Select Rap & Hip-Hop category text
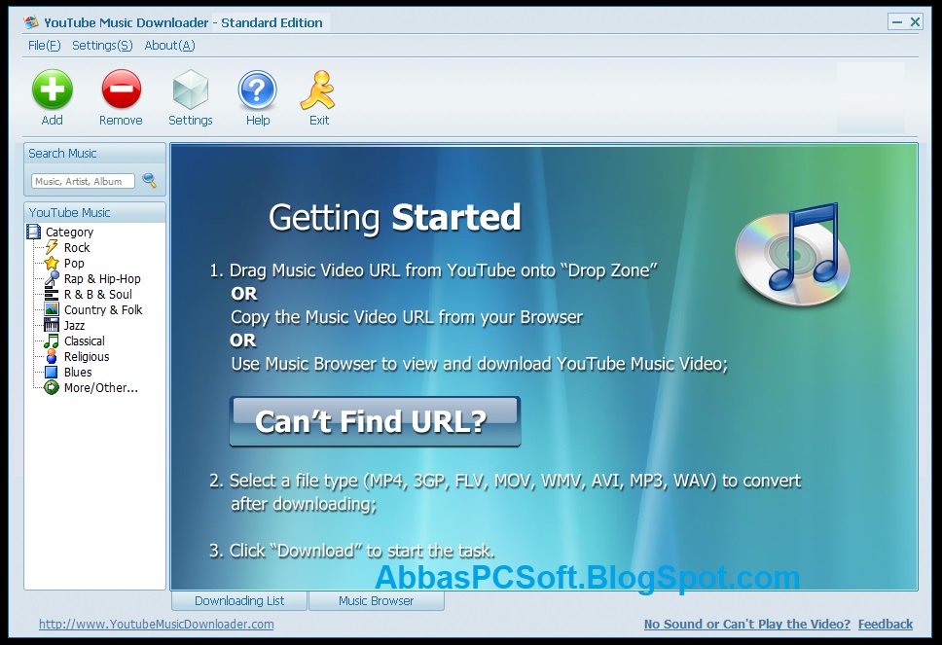Image resolution: width=942 pixels, height=645 pixels. (102, 278)
